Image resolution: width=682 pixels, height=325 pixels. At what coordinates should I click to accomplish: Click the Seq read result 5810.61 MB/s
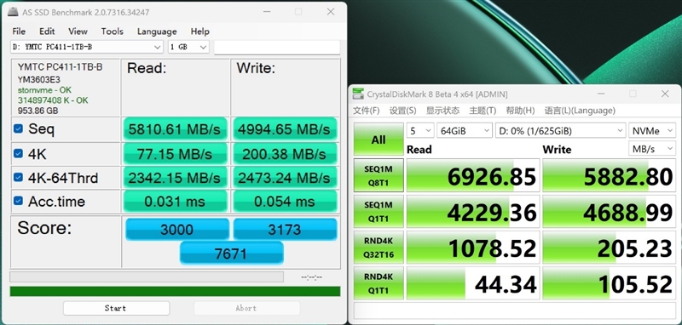pos(176,128)
